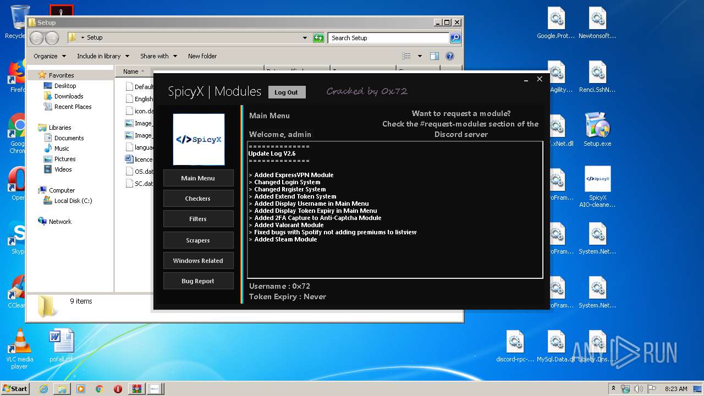Select Recent Places in the navigation pane
The width and height of the screenshot is (704, 396).
pyautogui.click(x=73, y=107)
